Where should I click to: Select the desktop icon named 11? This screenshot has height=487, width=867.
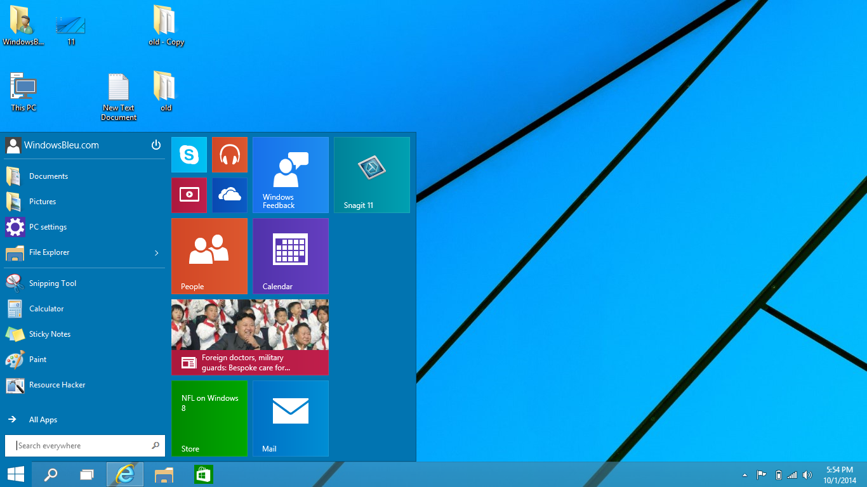click(70, 30)
